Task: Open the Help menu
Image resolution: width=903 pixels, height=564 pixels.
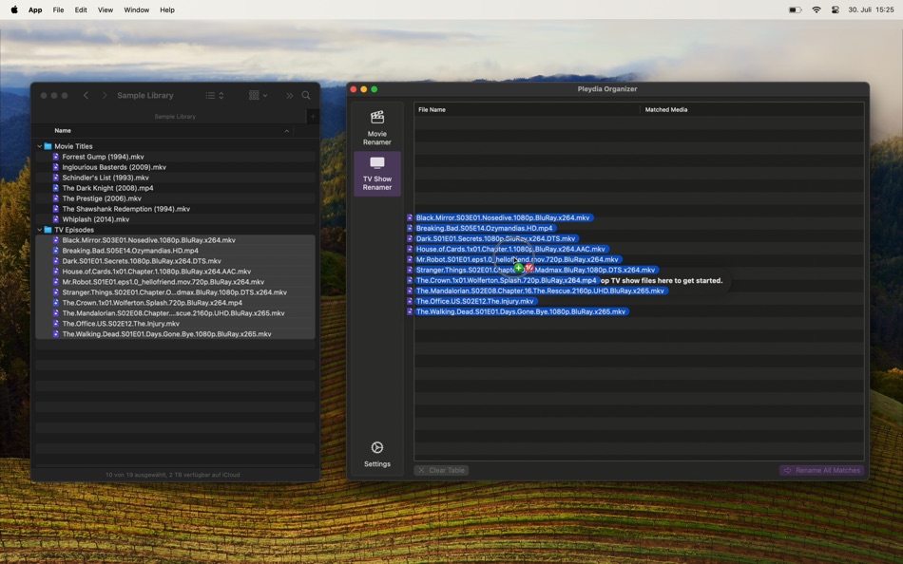Action: [167, 9]
